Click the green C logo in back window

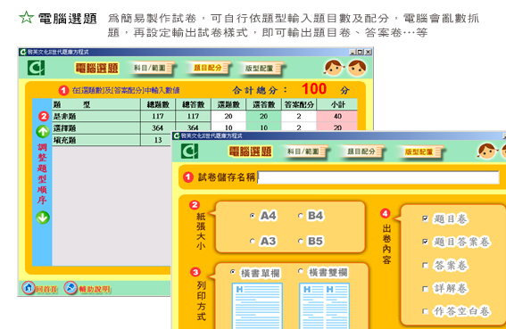coord(36,68)
